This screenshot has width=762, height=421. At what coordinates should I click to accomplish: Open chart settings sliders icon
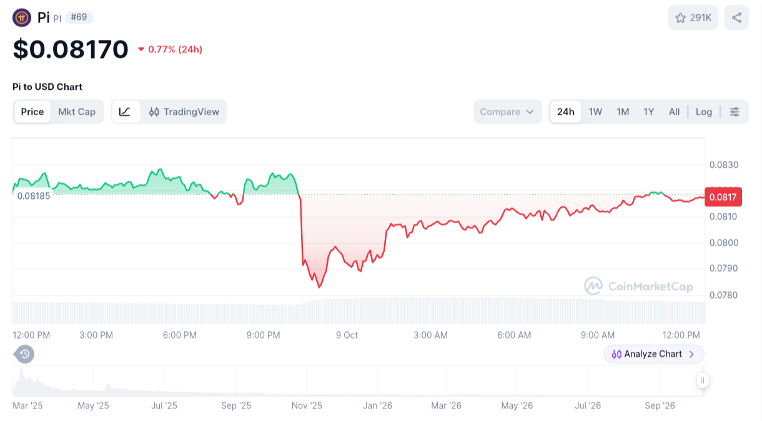point(735,112)
